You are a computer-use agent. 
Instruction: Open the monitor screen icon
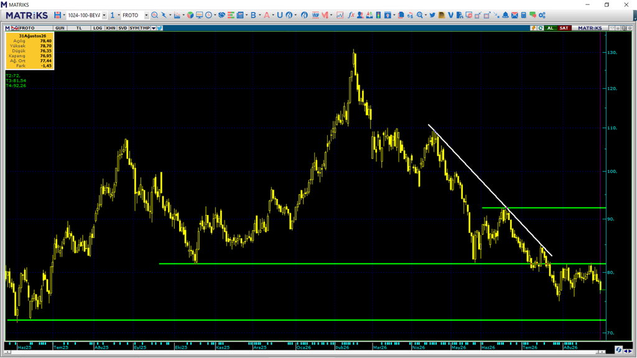point(200,15)
